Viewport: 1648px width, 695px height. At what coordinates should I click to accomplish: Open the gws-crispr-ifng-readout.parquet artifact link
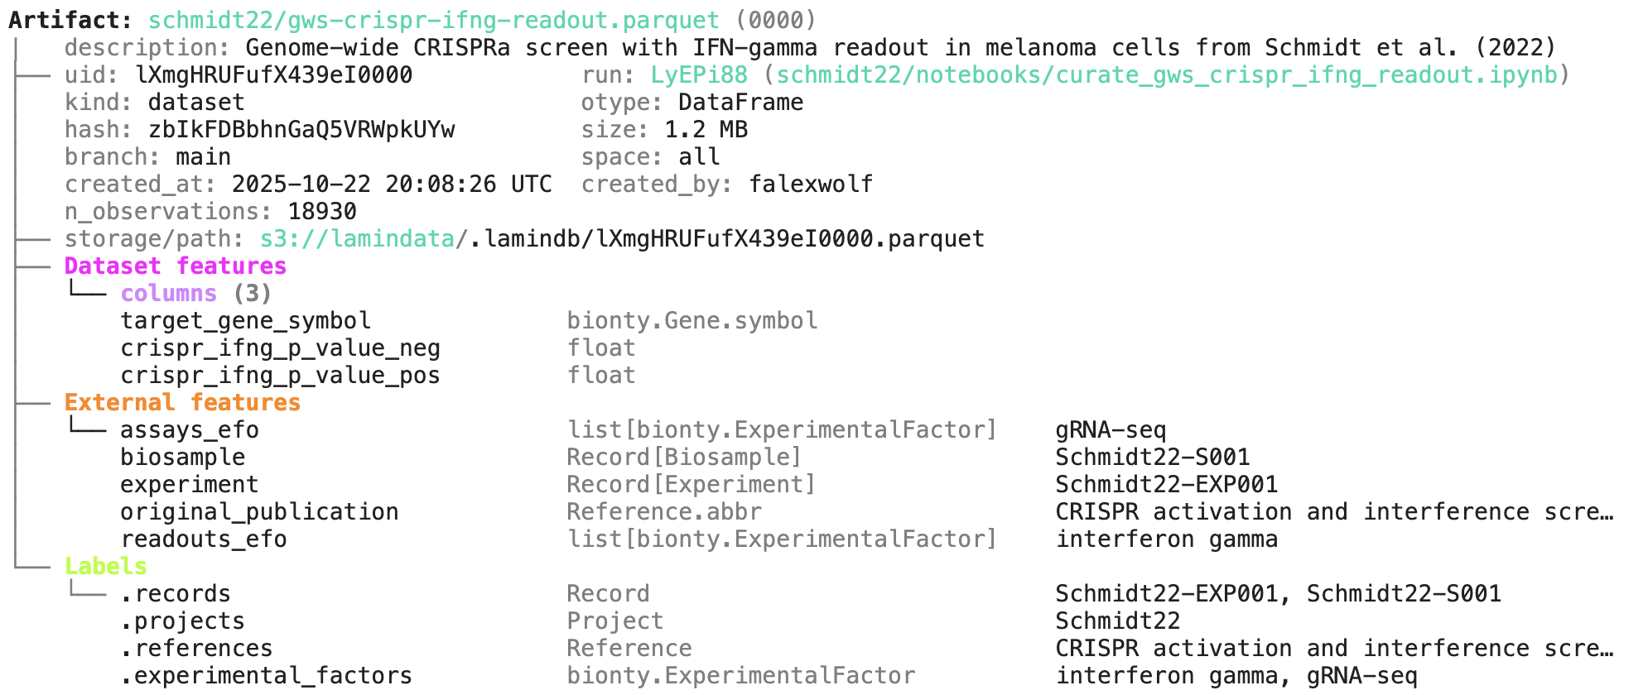[433, 20]
